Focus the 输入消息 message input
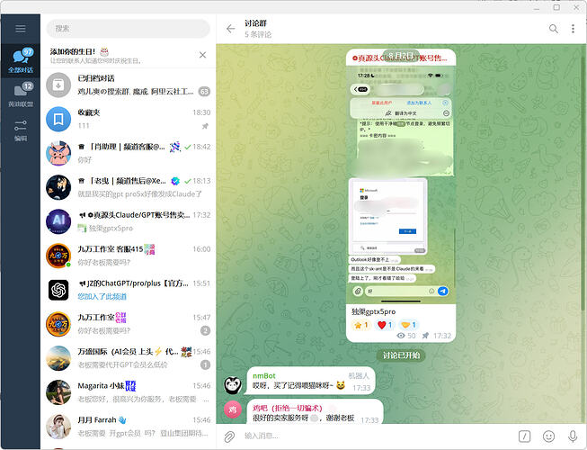Image resolution: width=587 pixels, height=450 pixels. pyautogui.click(x=378, y=436)
